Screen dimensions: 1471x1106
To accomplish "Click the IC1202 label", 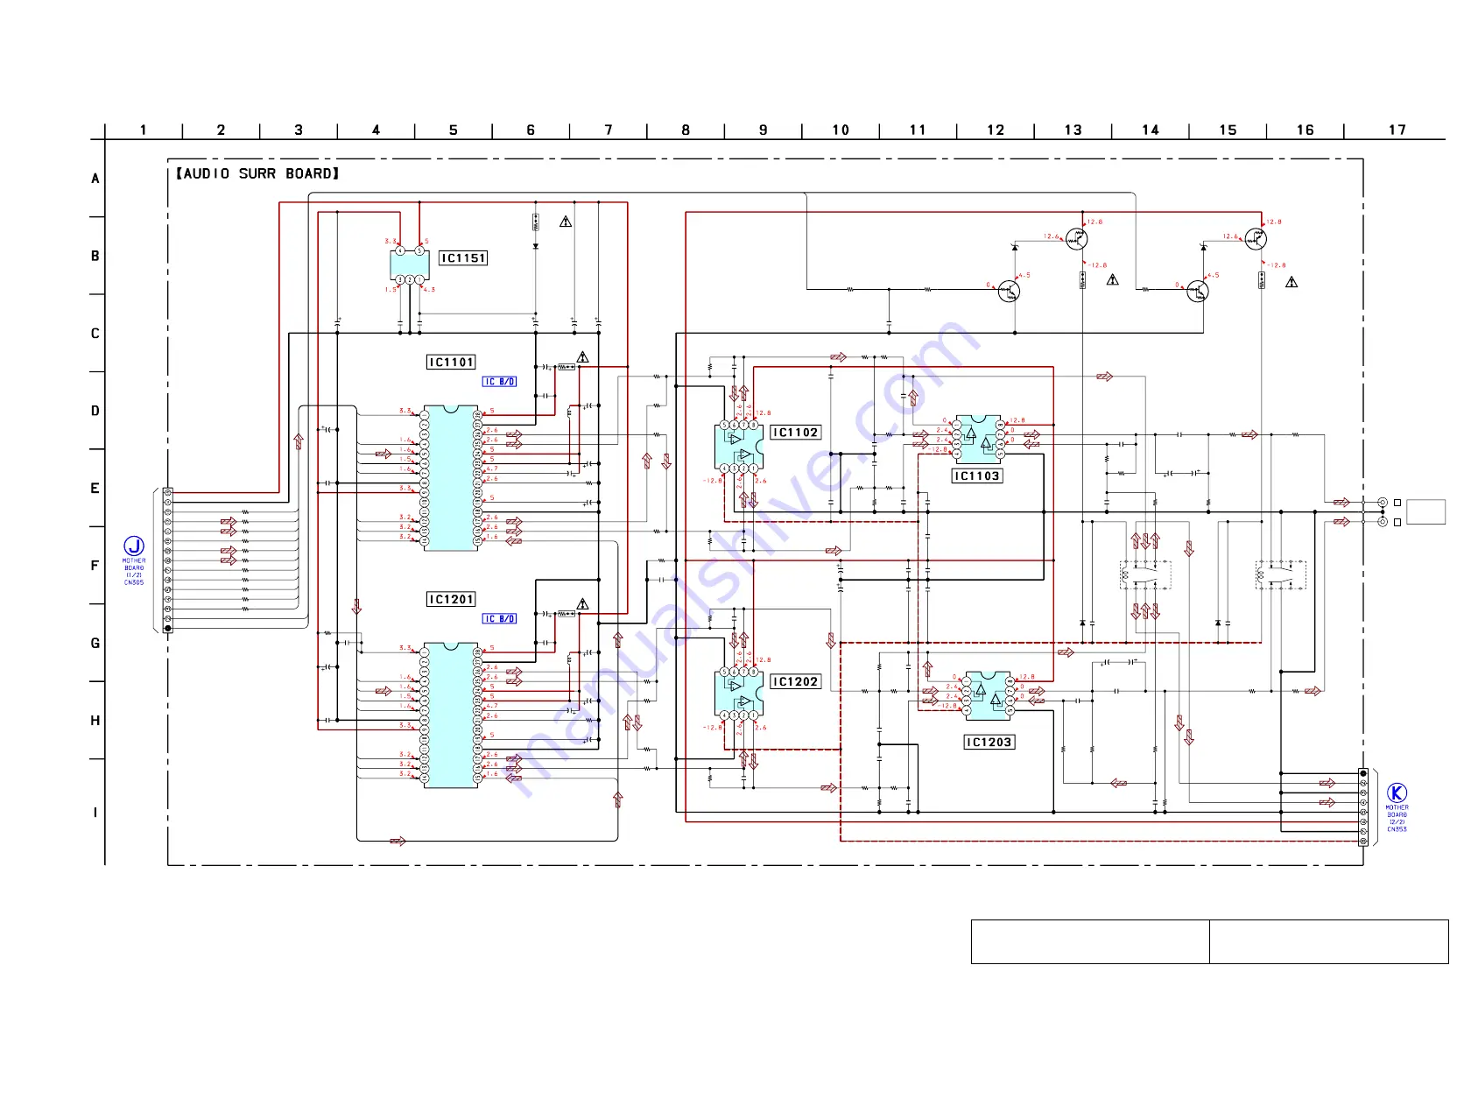I will point(795,682).
